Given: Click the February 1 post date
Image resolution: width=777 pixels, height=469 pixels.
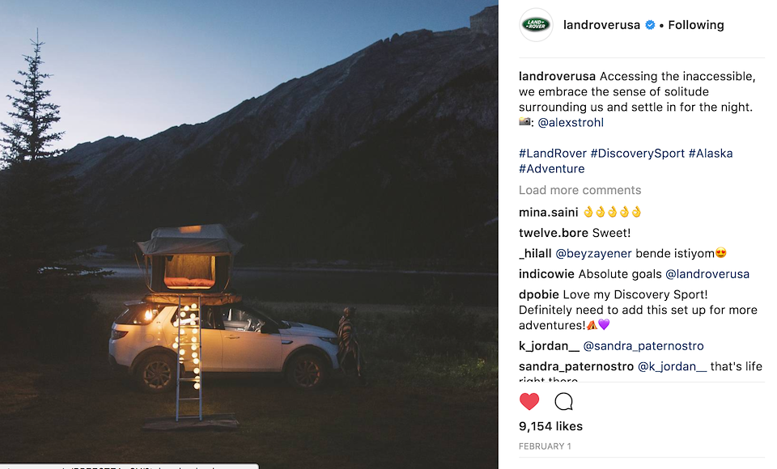Looking at the screenshot, I should tap(545, 446).
